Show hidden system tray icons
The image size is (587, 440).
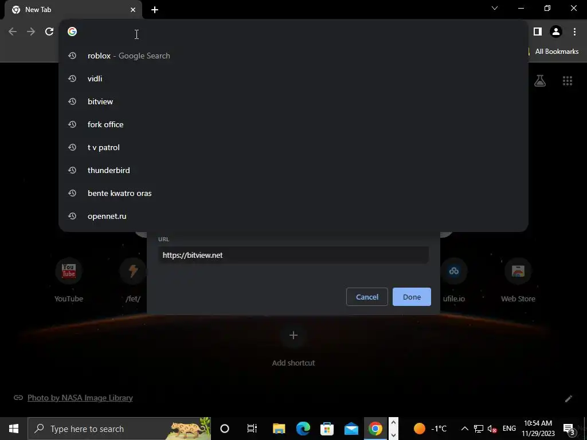pyautogui.click(x=464, y=429)
